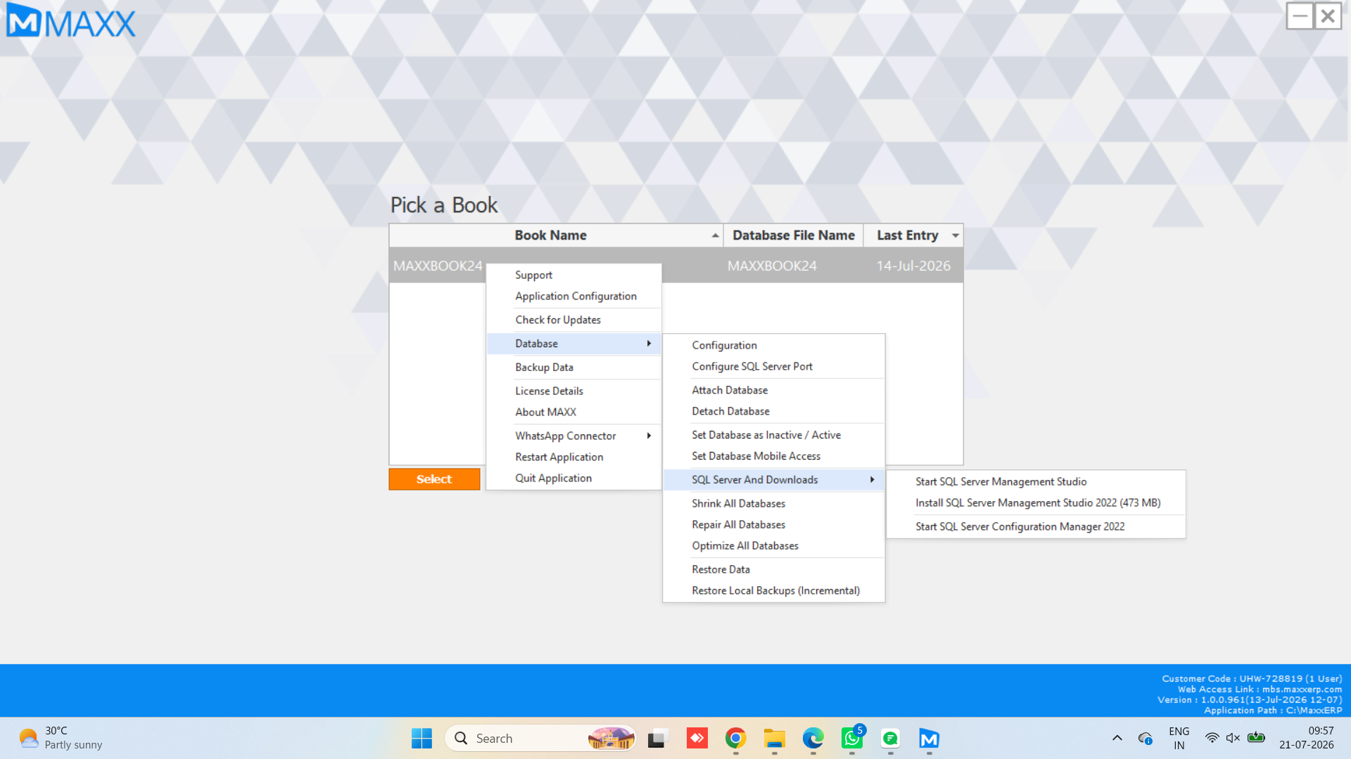Image resolution: width=1351 pixels, height=759 pixels.
Task: Check the battery status icon
Action: pos(1256,738)
